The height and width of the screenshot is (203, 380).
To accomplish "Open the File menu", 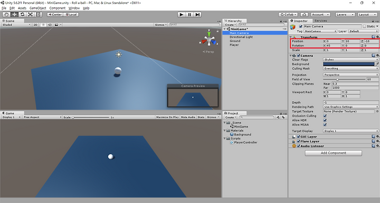I will pos(4,8).
